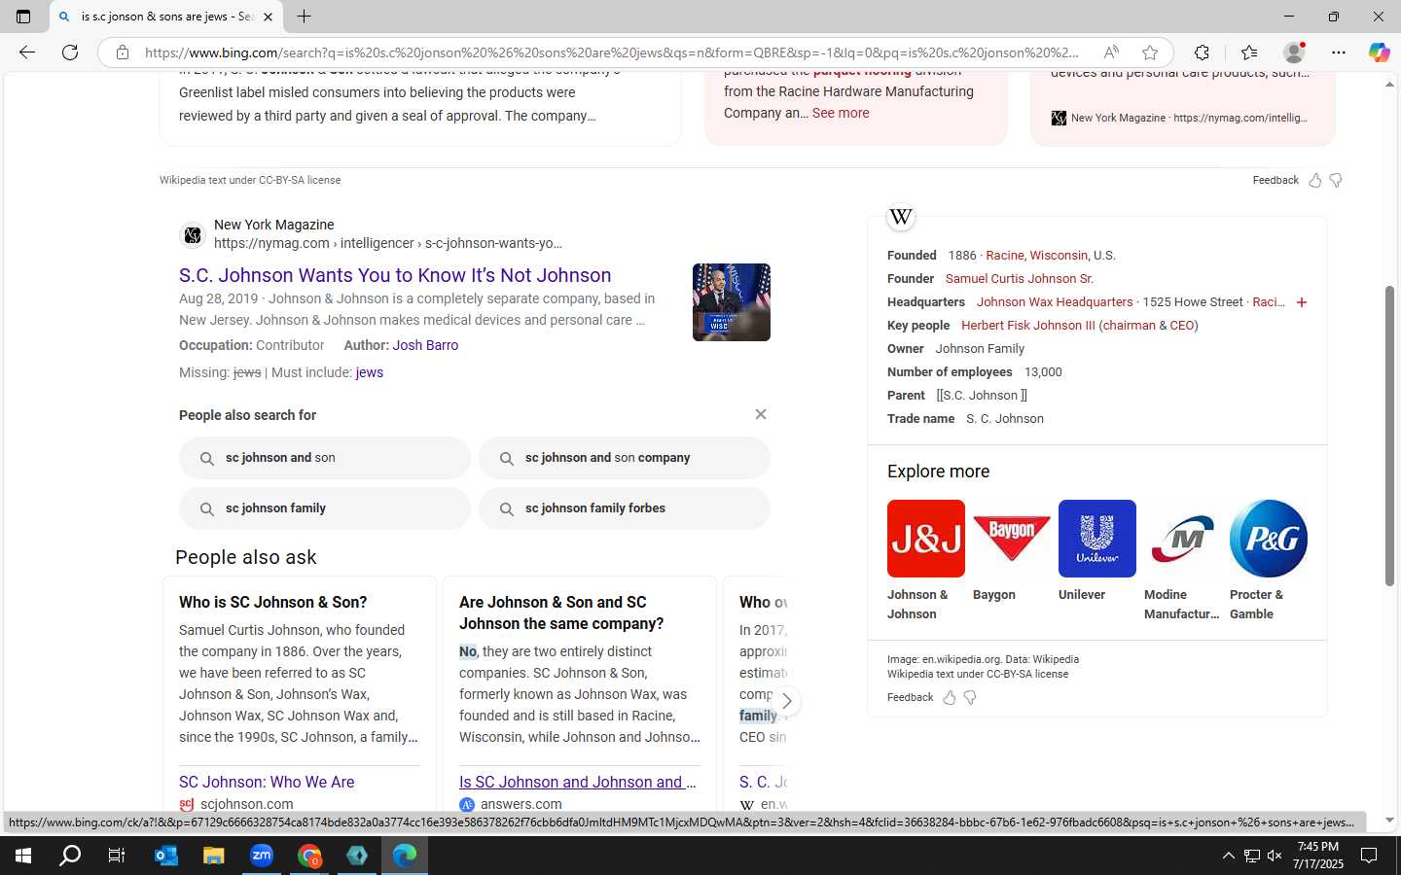This screenshot has height=875, width=1401.
Task: Open Settings and more ellipsis menu
Action: (x=1339, y=52)
